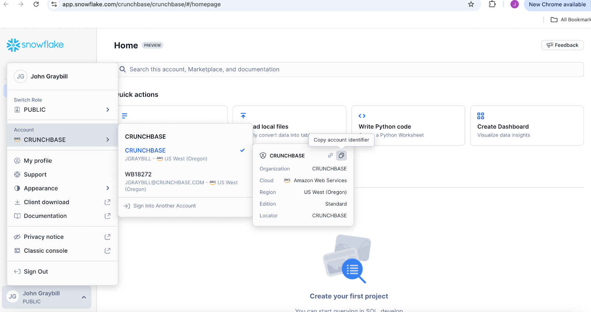Click the browser back arrow
This screenshot has height=312, width=591.
tap(6, 4)
